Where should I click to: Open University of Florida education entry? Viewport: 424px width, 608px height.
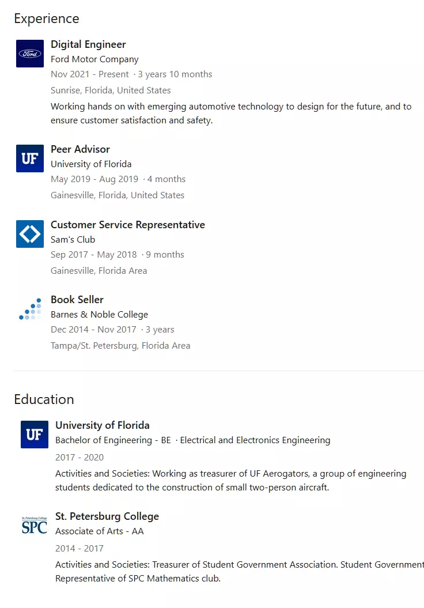coord(103,425)
